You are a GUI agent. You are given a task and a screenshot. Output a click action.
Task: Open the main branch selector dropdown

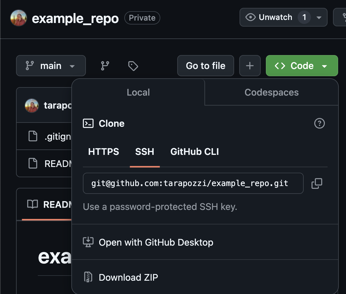(x=51, y=66)
